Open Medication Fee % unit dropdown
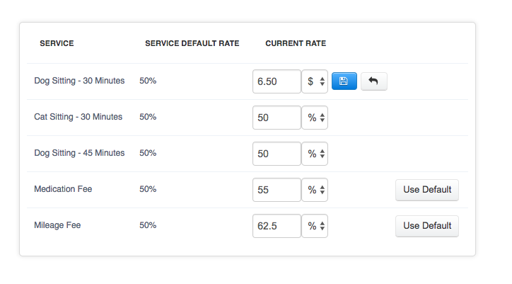The height and width of the screenshot is (284, 512). click(315, 190)
